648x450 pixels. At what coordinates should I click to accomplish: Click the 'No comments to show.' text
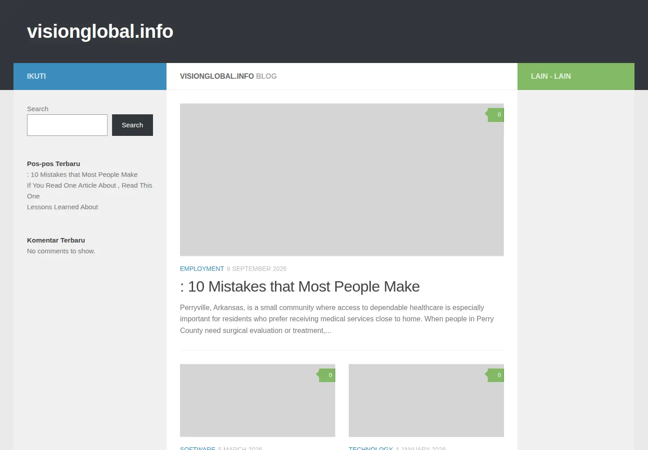pyautogui.click(x=61, y=251)
